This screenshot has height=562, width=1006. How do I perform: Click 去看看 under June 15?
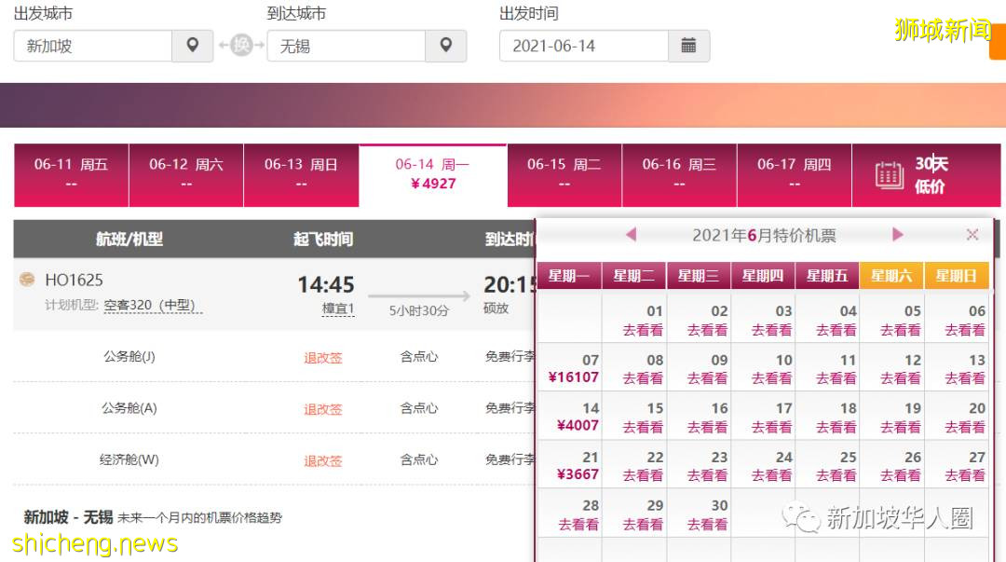click(643, 427)
